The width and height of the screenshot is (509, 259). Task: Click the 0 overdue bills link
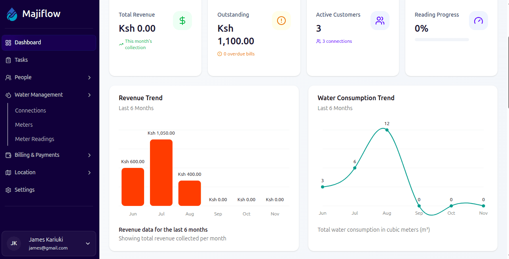click(239, 54)
